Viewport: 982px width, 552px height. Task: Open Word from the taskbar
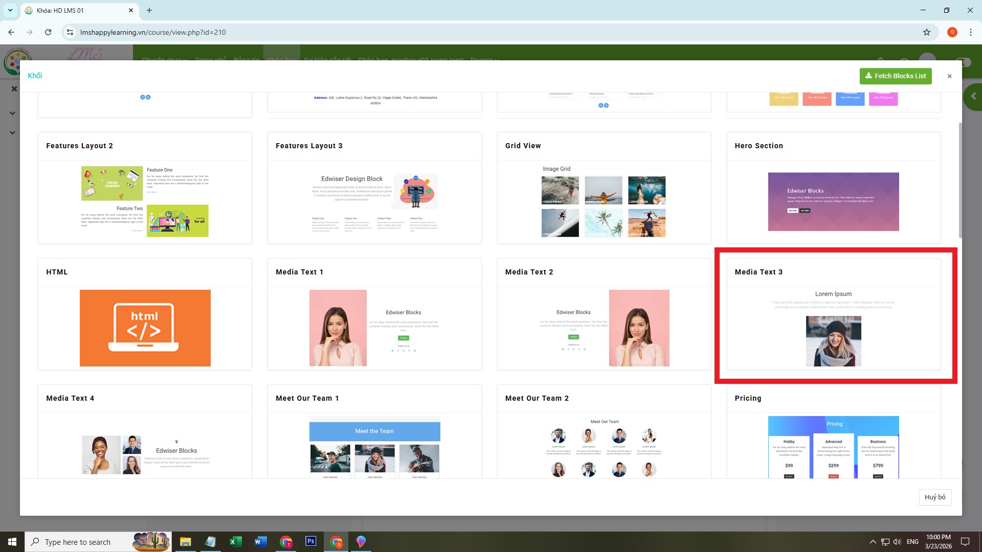[260, 541]
